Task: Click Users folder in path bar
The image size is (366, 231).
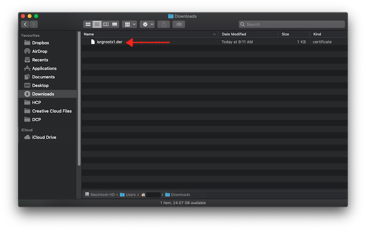Action: tap(130, 194)
